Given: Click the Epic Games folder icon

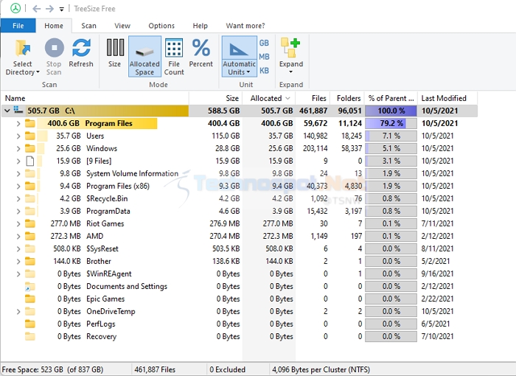Looking at the screenshot, I should pos(30,299).
